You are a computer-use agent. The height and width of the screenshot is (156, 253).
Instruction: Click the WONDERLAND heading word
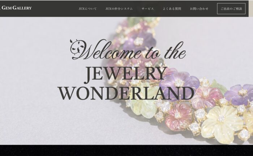(126, 93)
